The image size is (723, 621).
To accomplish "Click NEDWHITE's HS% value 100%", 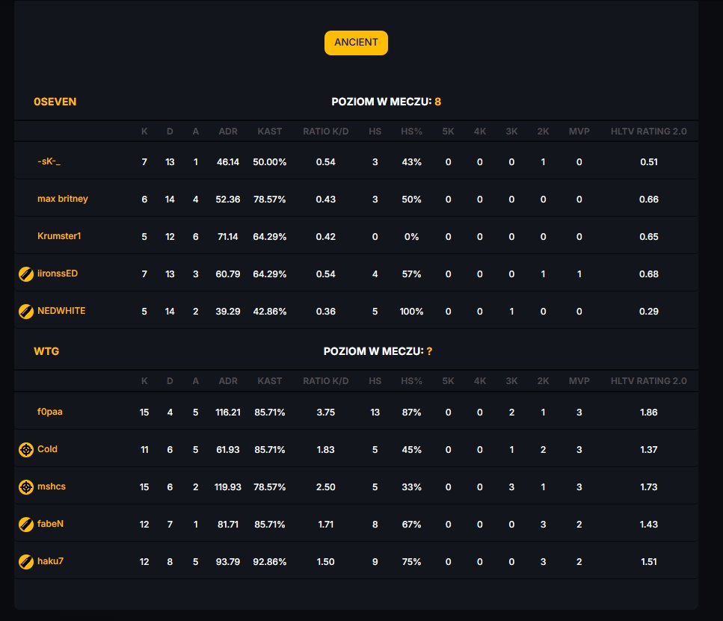I will 411,312.
